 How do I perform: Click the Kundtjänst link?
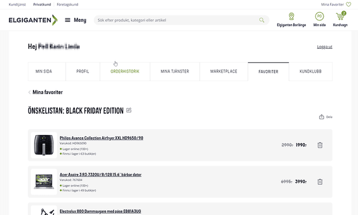click(x=17, y=4)
